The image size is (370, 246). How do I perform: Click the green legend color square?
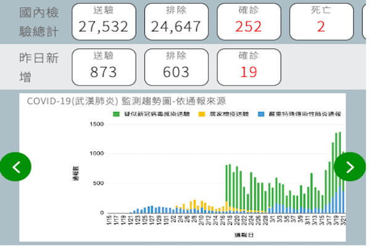(116, 114)
